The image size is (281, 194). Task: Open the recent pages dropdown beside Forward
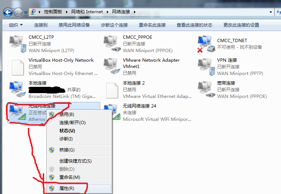click(x=26, y=13)
